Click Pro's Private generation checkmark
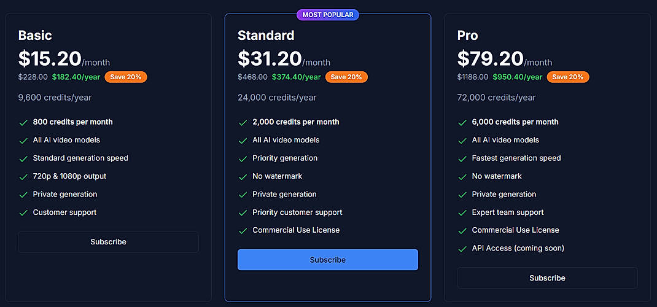The image size is (657, 307). pyautogui.click(x=462, y=195)
